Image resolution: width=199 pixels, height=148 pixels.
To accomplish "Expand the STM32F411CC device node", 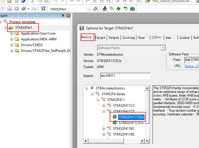I will (104, 106).
